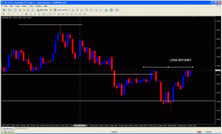Switch timeframe to D1
This screenshot has height=134, width=222.
coord(76,14)
